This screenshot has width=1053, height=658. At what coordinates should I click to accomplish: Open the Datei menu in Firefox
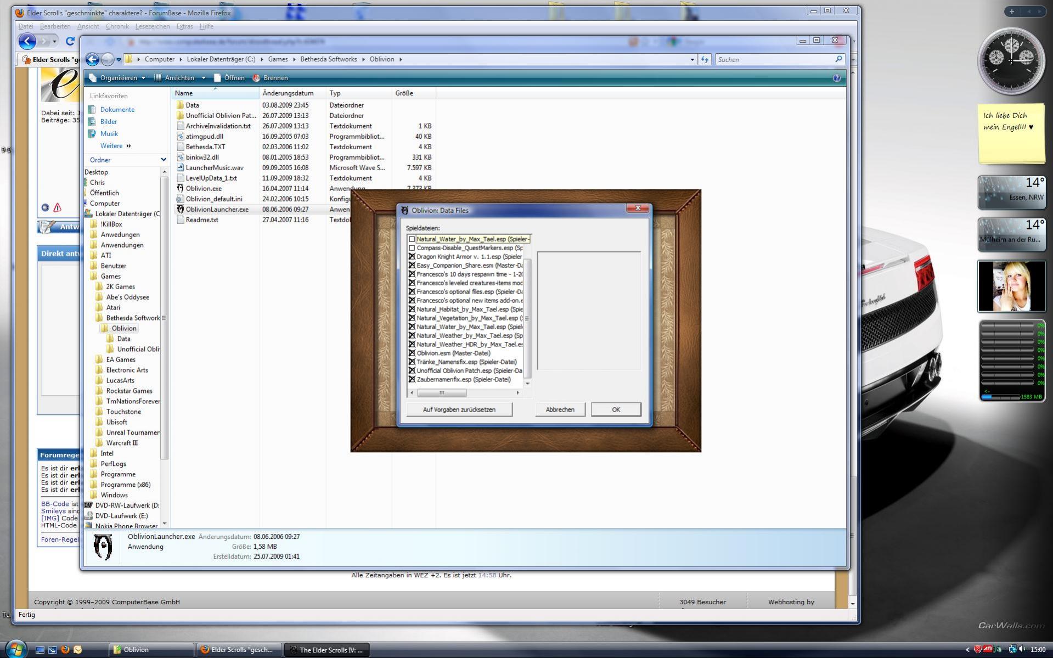pyautogui.click(x=26, y=26)
